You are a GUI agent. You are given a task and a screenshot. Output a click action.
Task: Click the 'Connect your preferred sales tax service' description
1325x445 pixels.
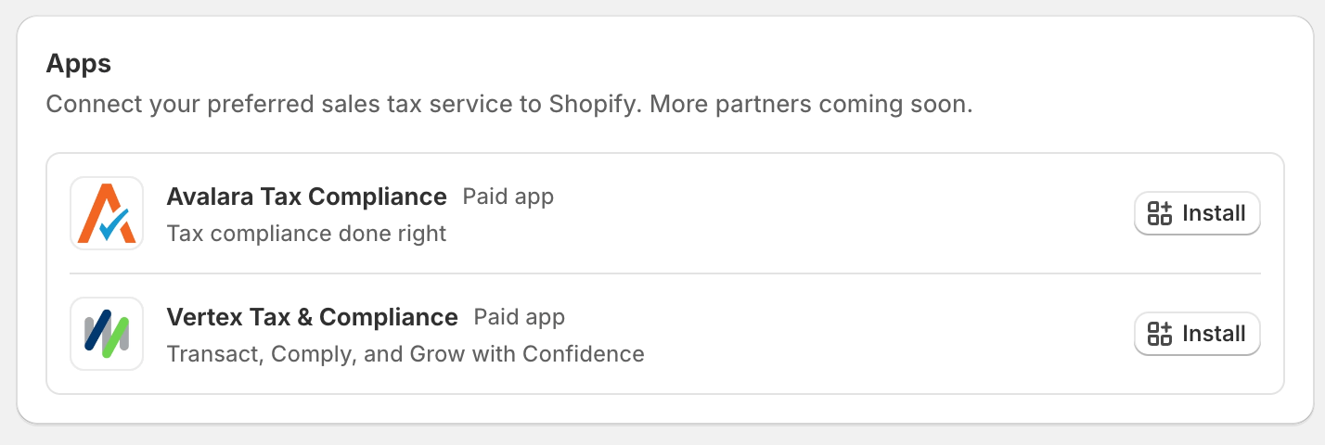coord(278,104)
